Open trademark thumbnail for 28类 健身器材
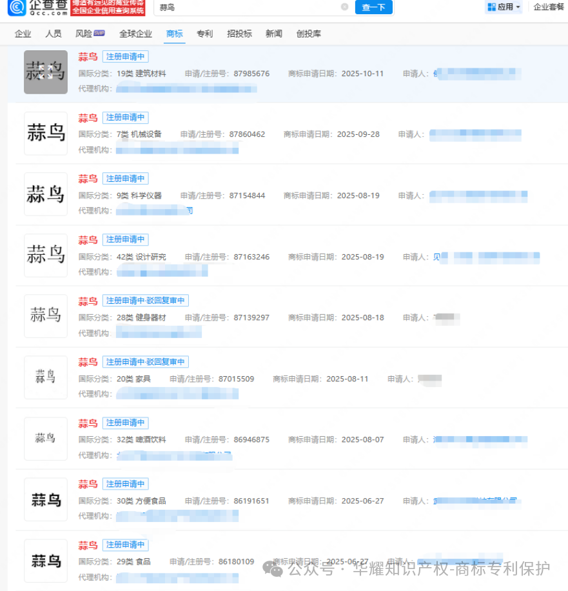The width and height of the screenshot is (568, 591). pos(46,316)
